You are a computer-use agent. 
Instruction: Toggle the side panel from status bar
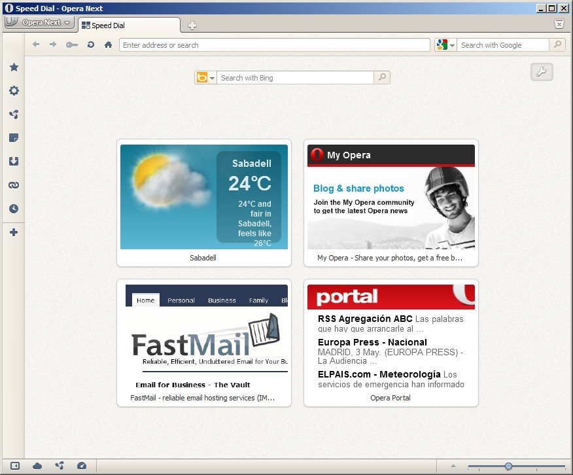pyautogui.click(x=16, y=466)
